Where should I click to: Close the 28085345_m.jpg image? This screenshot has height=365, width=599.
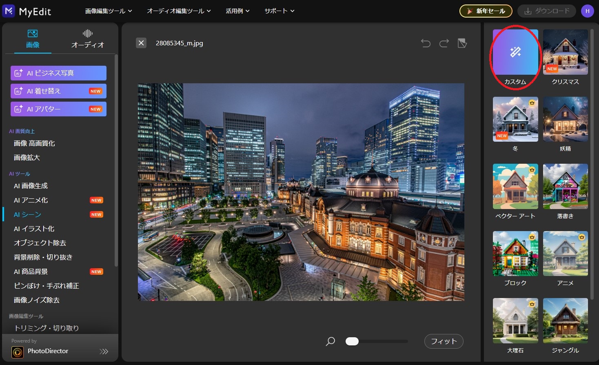click(141, 43)
